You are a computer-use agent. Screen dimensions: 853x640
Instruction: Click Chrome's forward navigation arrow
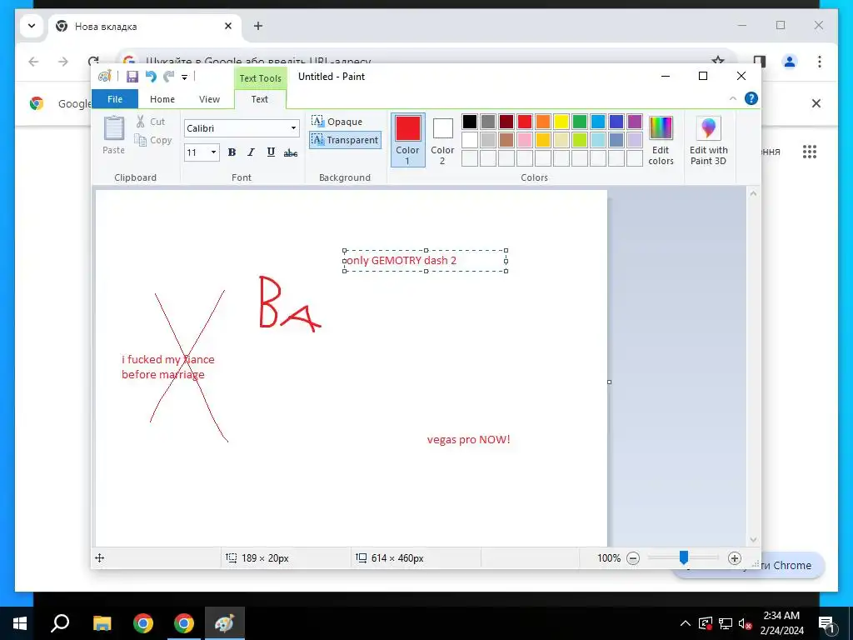click(x=63, y=62)
